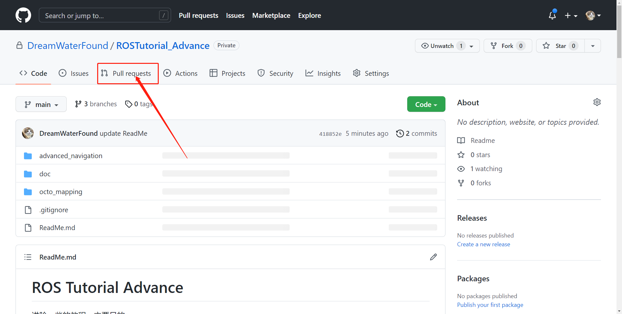Click the commit history clock icon
Image resolution: width=622 pixels, height=314 pixels.
(400, 133)
